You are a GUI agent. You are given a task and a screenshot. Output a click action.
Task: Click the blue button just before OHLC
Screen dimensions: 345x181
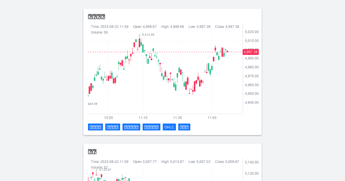point(152,127)
